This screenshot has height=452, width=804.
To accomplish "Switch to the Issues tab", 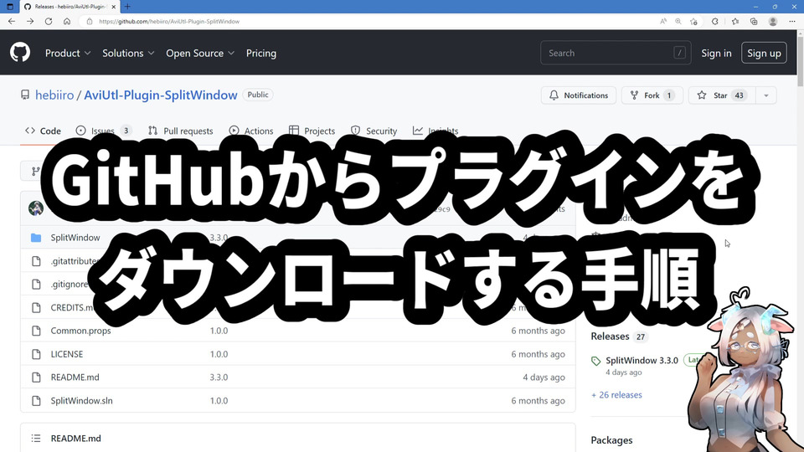I will [x=103, y=131].
